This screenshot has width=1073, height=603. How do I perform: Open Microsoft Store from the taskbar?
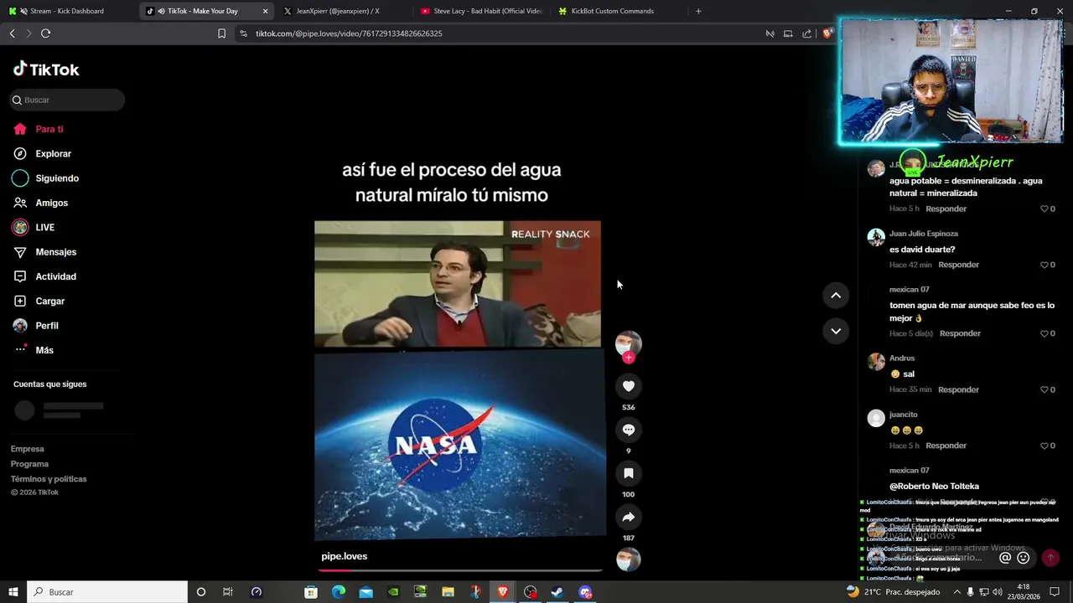pyautogui.click(x=311, y=592)
